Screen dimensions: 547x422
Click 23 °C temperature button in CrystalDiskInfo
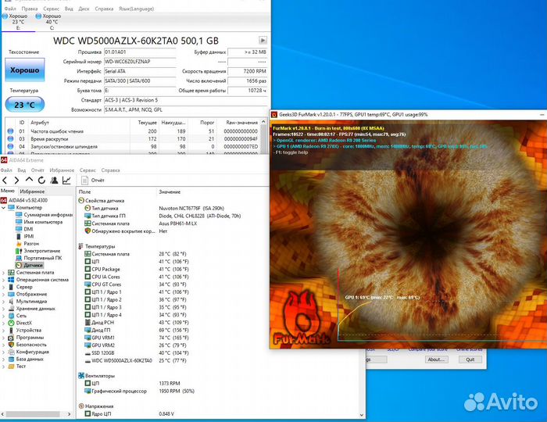tap(25, 105)
